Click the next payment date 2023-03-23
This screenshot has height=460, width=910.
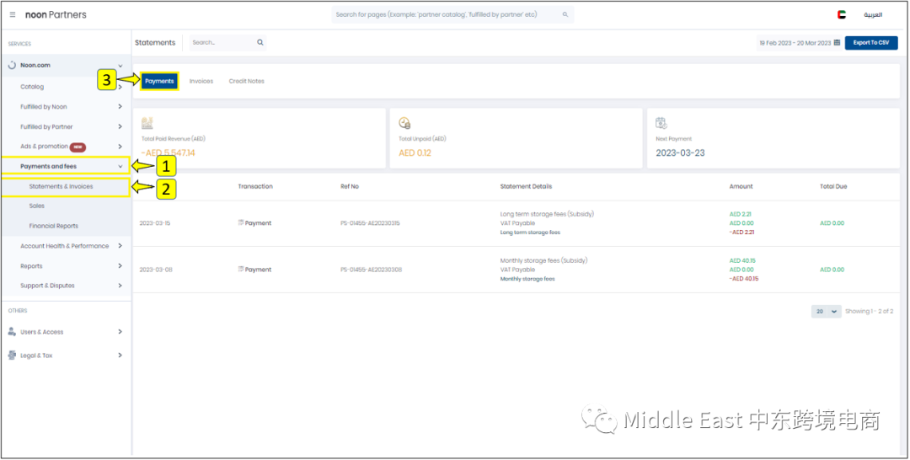pyautogui.click(x=680, y=153)
